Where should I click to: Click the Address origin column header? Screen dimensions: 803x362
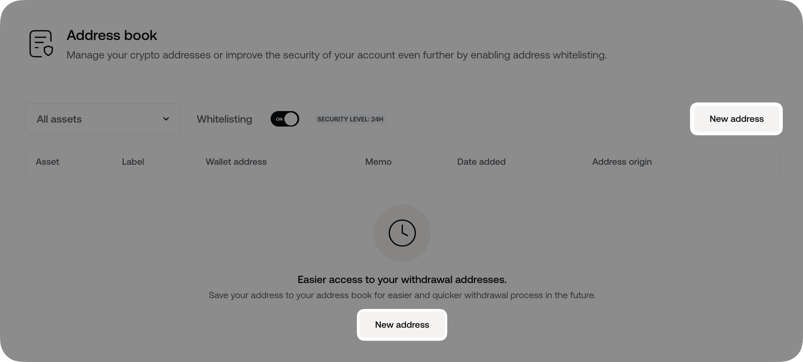(622, 162)
